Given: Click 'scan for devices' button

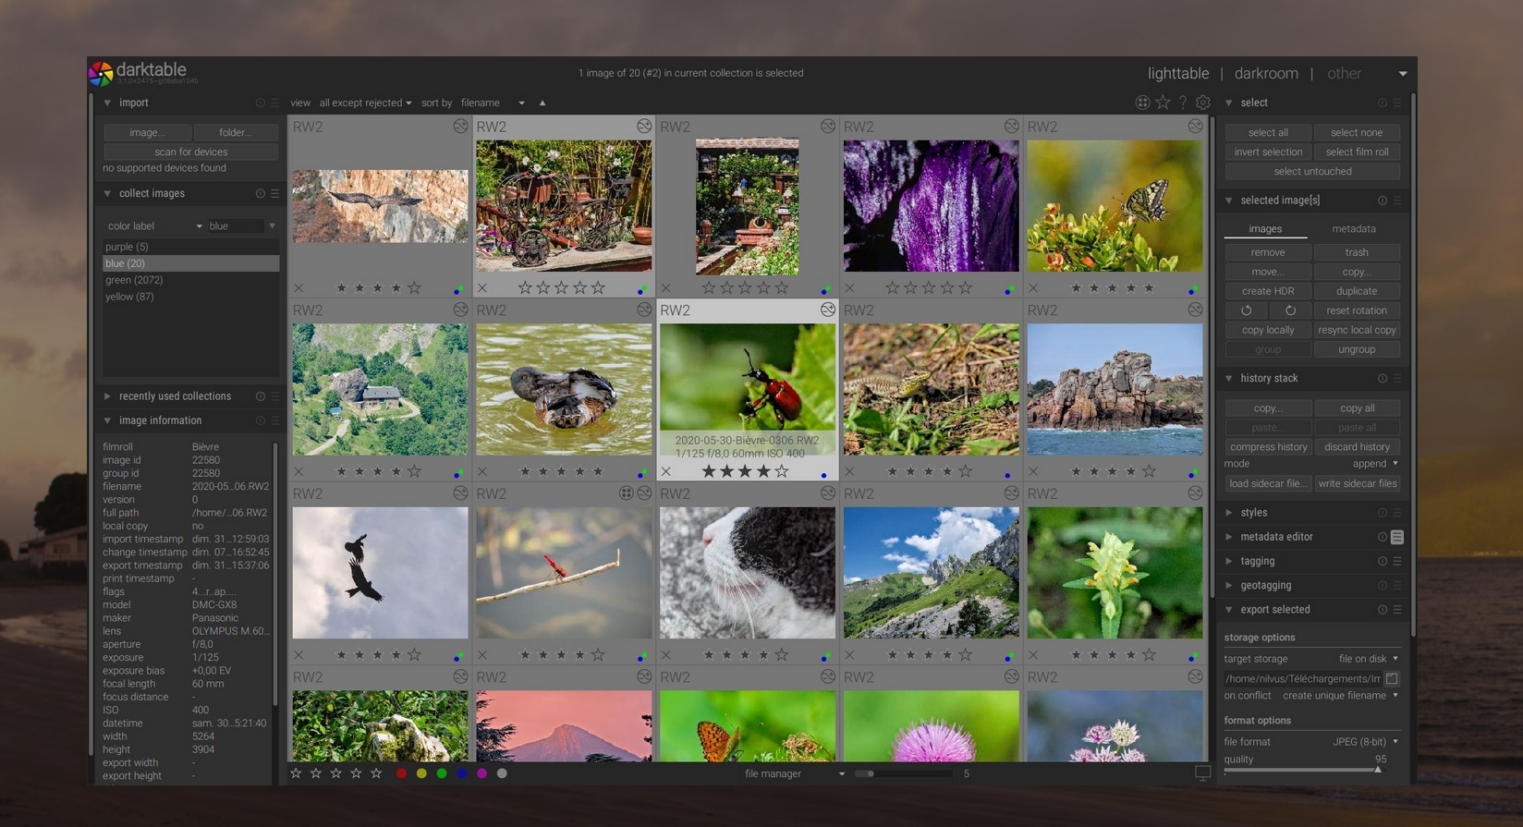Looking at the screenshot, I should pos(190,152).
